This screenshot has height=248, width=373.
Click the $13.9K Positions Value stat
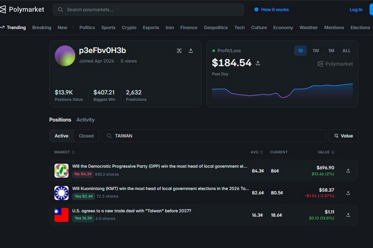(69, 95)
